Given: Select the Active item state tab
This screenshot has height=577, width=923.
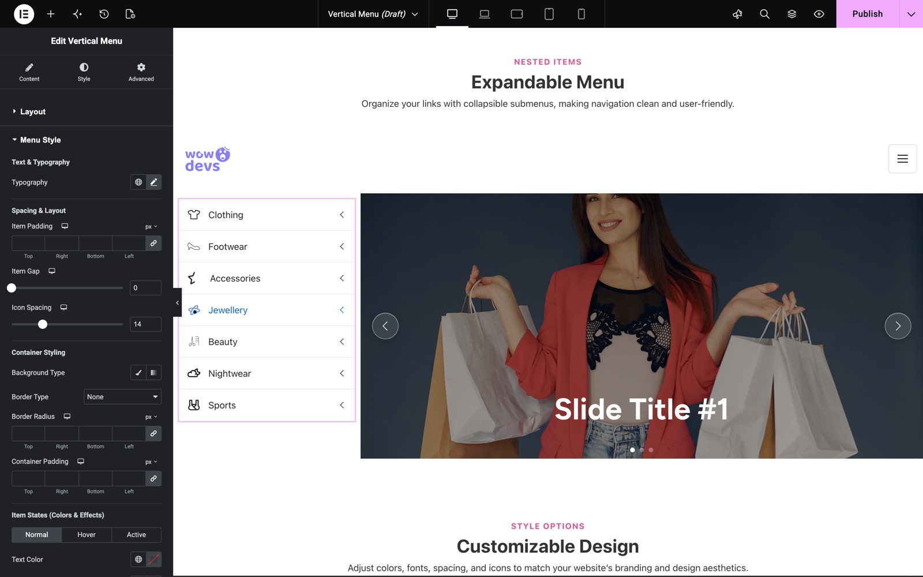Looking at the screenshot, I should 136,535.
